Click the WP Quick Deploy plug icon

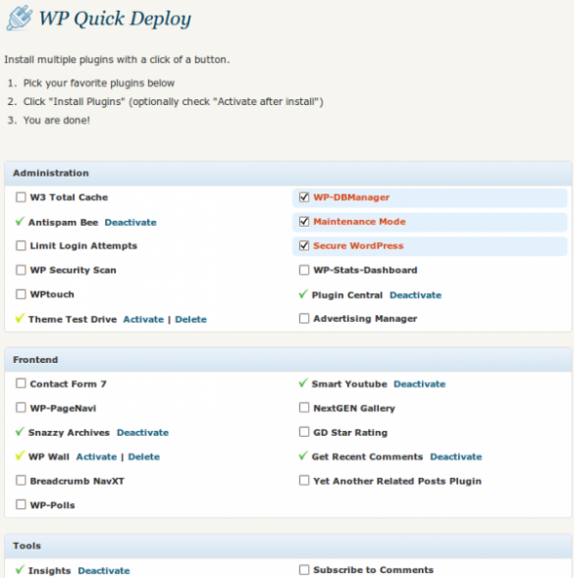(x=20, y=18)
